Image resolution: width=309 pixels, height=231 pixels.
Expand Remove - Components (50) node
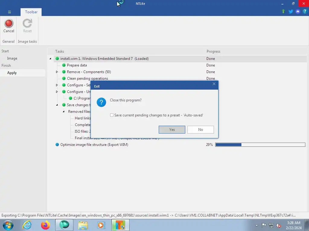coord(57,72)
